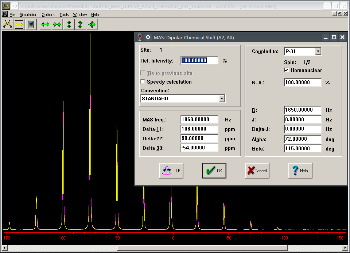Enable Speedy calculation
The width and height of the screenshot is (350, 253).
[143, 82]
